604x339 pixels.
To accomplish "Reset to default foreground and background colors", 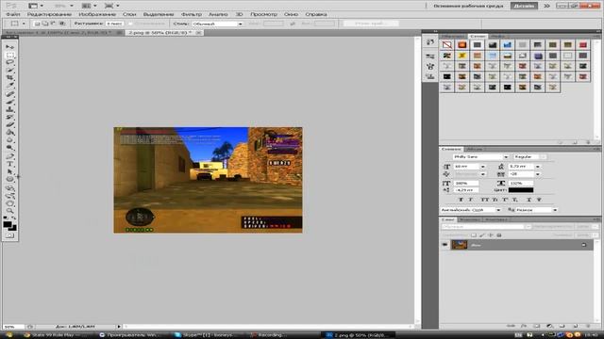I will 6,218.
